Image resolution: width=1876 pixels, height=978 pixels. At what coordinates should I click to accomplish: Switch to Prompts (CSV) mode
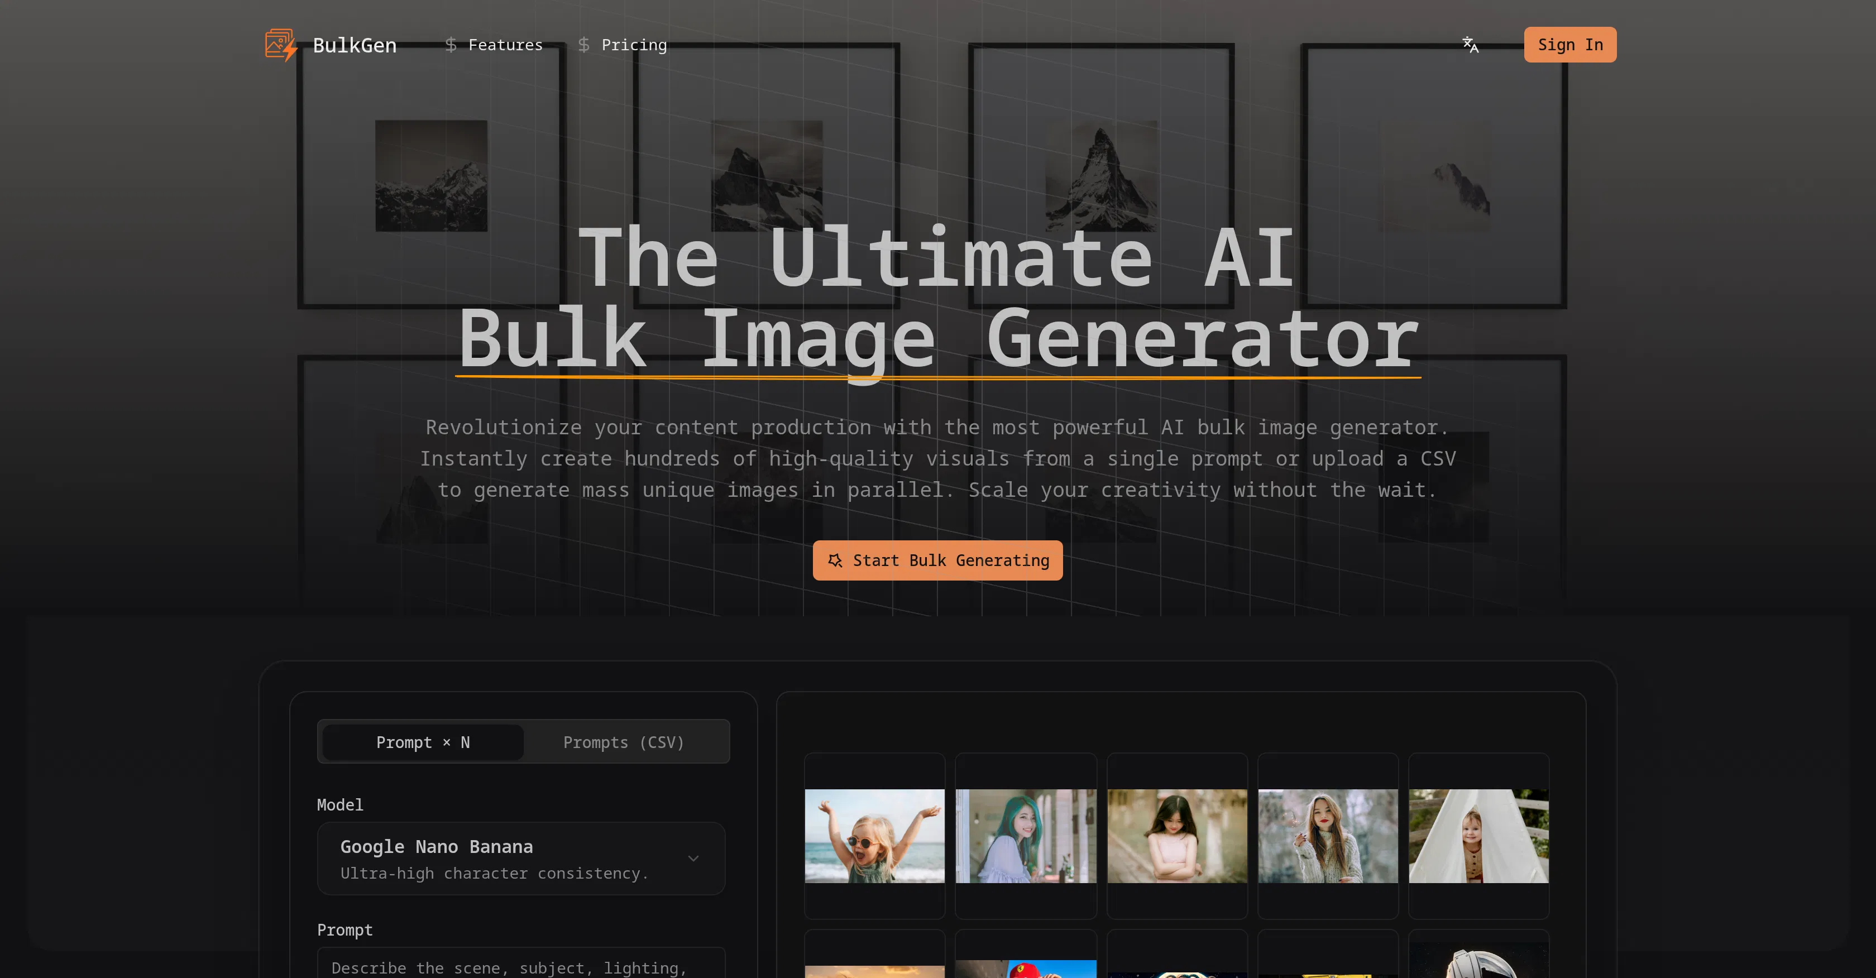[x=624, y=742]
